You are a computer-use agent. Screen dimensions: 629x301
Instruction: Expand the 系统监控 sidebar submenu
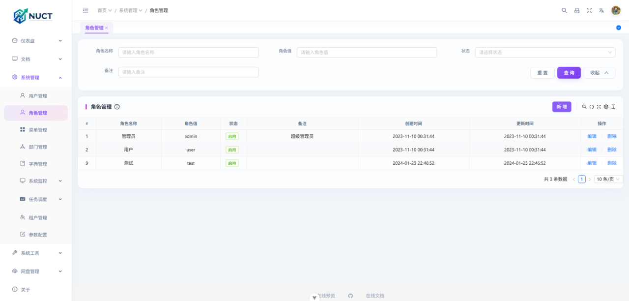38,181
